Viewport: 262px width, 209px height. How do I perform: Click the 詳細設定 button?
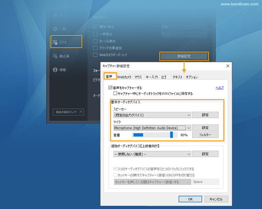pos(184,56)
